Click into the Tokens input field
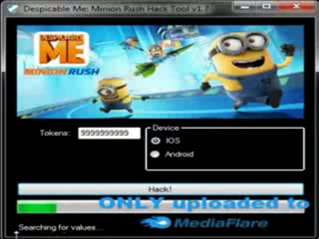 109,133
